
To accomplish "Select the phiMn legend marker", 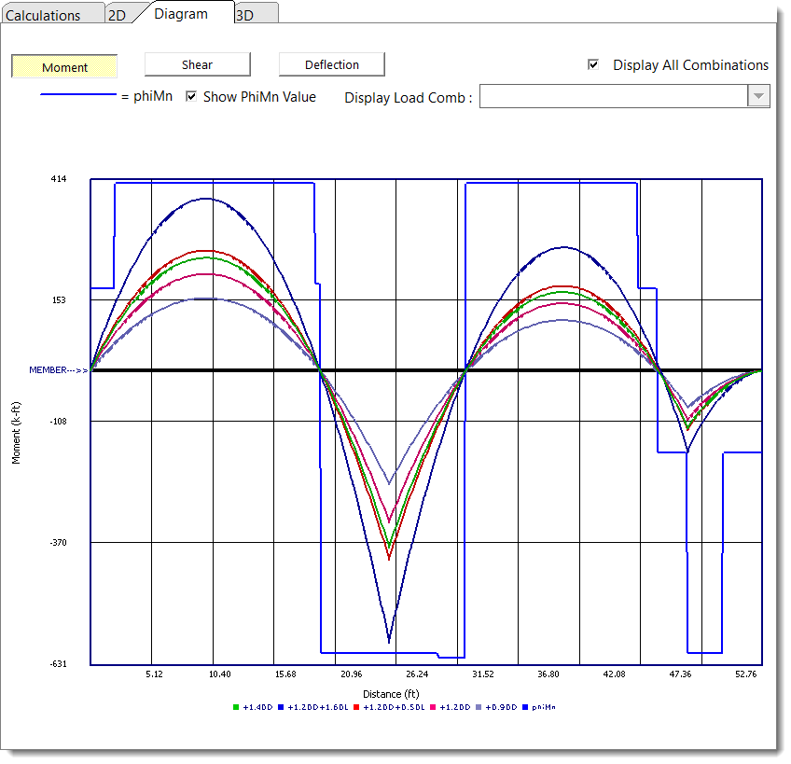I will [524, 708].
